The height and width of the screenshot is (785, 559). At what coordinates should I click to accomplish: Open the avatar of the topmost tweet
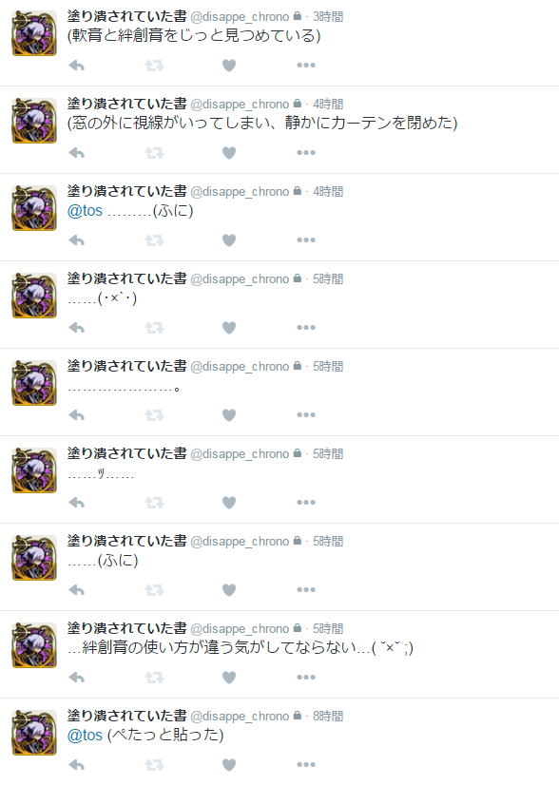34,33
